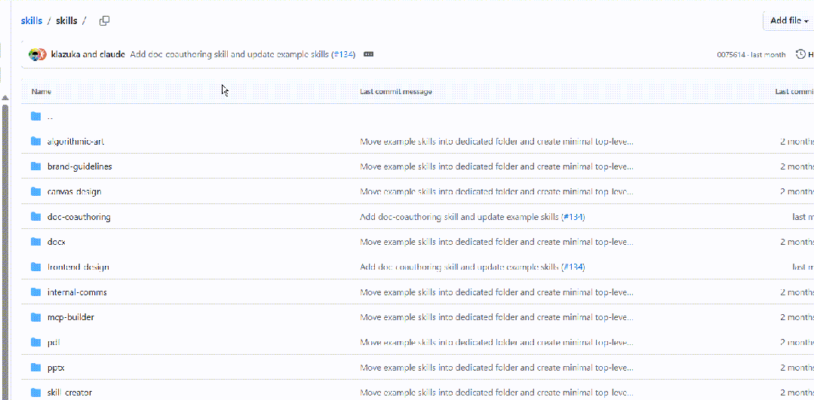Open the Add file dropdown
Image resolution: width=814 pixels, height=400 pixels.
pyautogui.click(x=789, y=20)
